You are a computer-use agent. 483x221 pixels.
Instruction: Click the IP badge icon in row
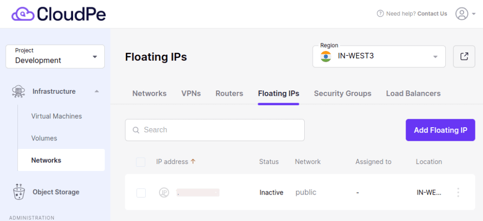[164, 193]
